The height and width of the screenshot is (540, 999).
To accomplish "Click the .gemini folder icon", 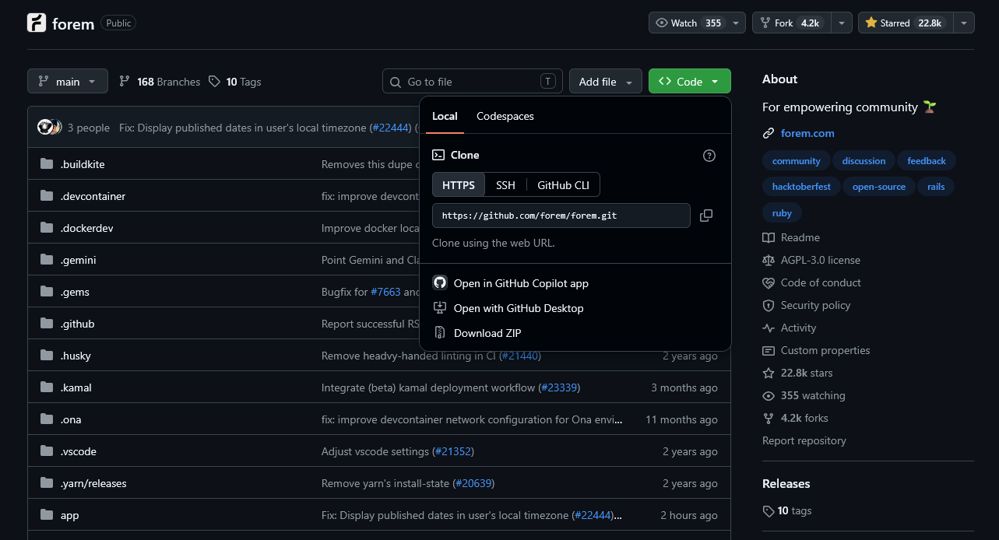I will 47,260.
